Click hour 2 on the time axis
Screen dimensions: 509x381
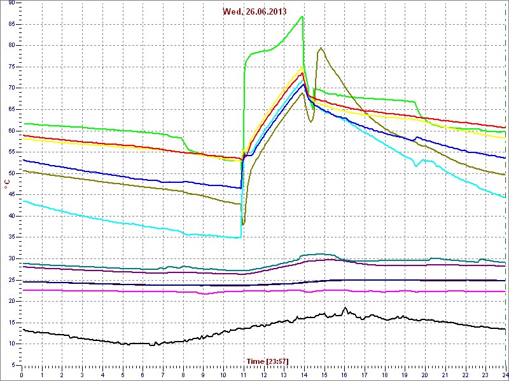pos(62,375)
